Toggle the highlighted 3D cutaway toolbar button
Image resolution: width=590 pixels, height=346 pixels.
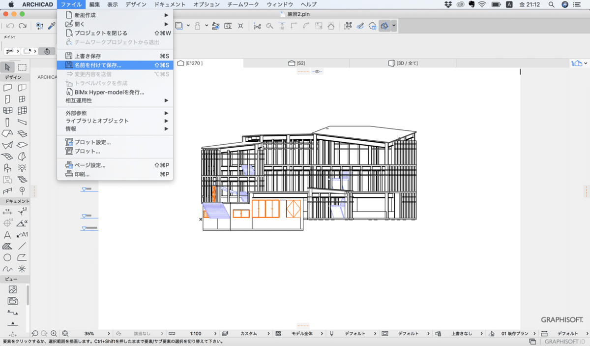click(x=385, y=26)
